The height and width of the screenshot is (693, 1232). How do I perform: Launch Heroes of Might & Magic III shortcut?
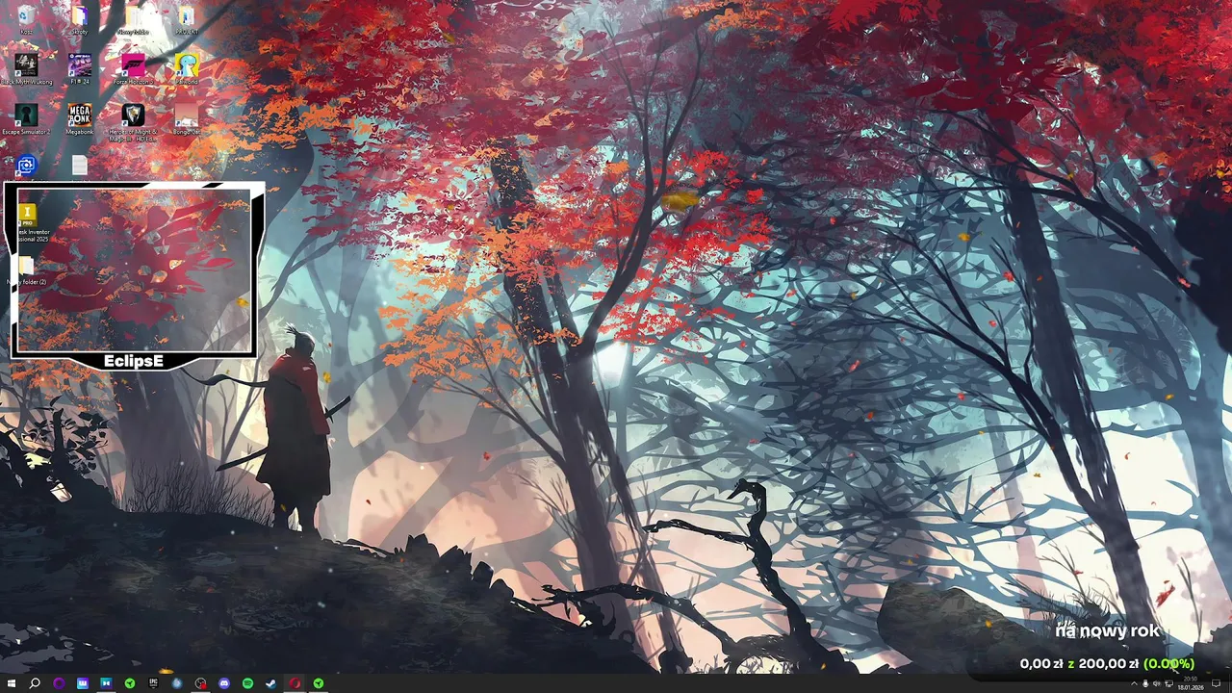[x=133, y=122]
